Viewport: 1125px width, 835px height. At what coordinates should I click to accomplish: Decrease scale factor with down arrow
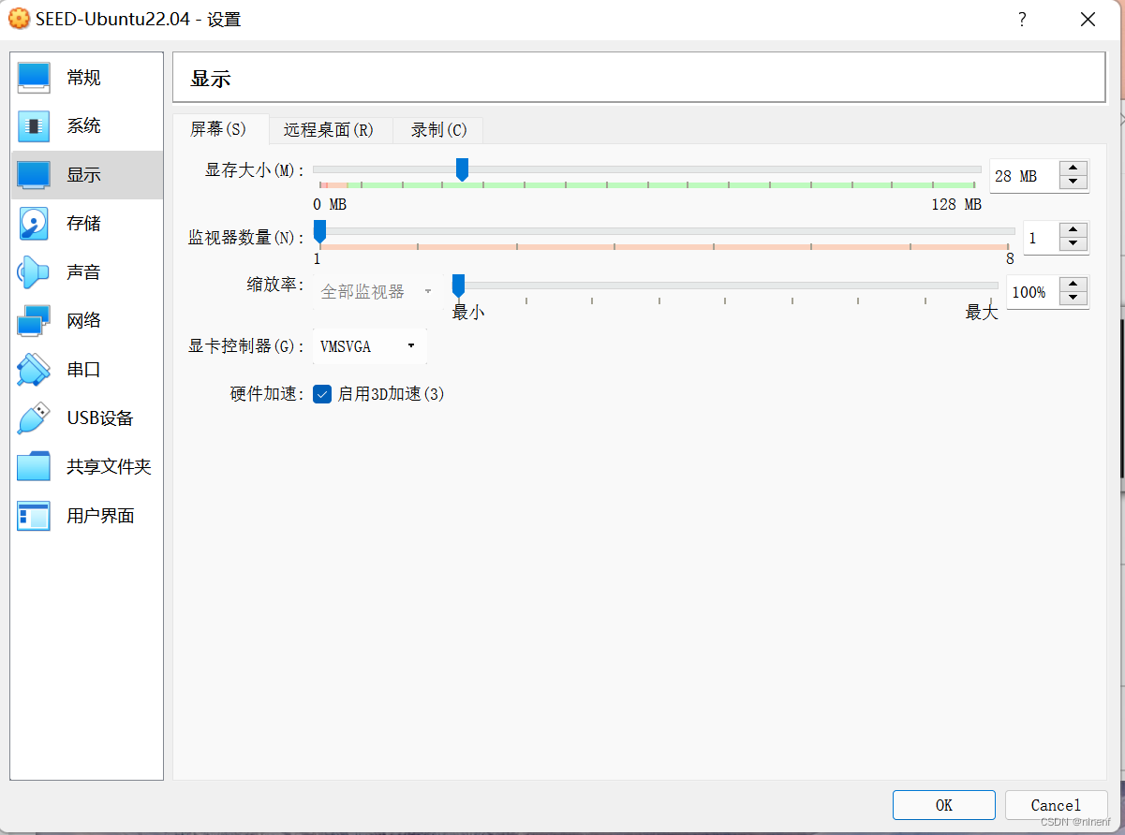click(x=1073, y=299)
